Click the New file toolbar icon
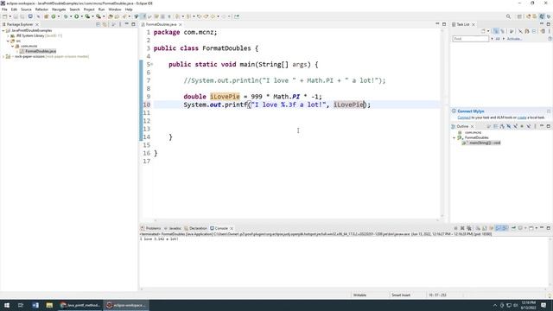553x311 pixels. pyautogui.click(x=4, y=16)
